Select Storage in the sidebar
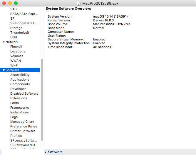 tap(16, 28)
